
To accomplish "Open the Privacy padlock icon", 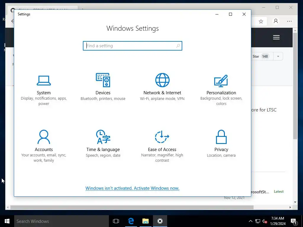I will pyautogui.click(x=221, y=137).
